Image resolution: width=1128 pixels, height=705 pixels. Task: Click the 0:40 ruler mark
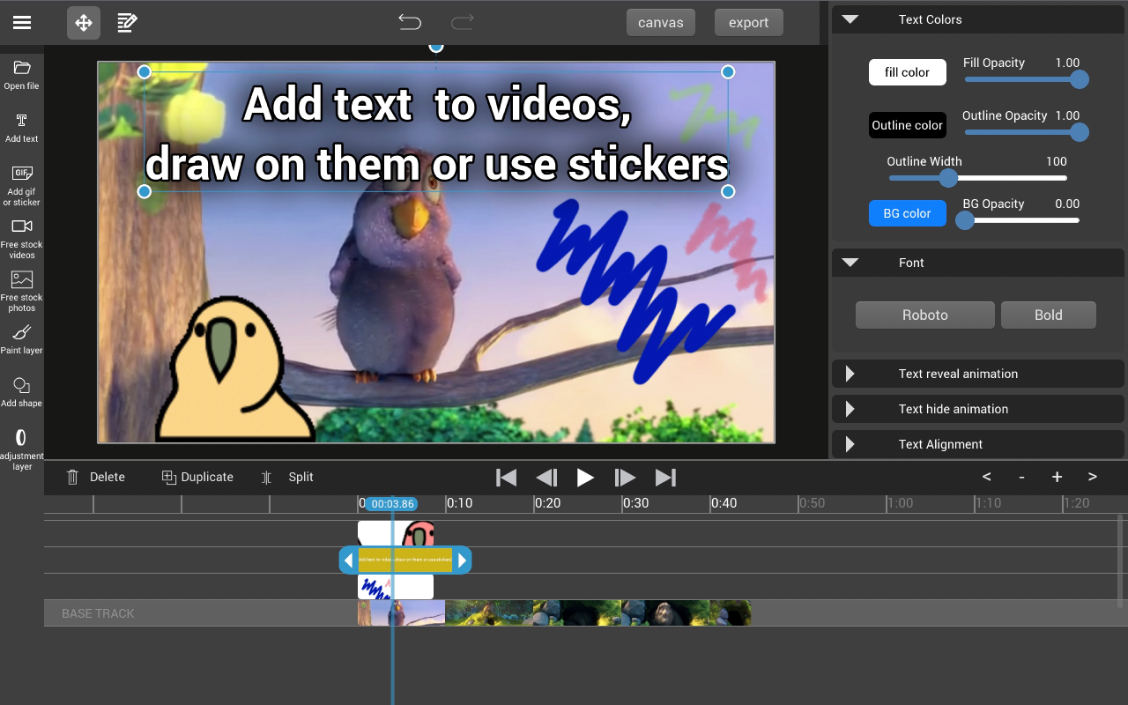pyautogui.click(x=724, y=503)
